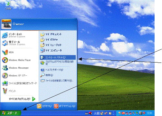Open マイ ミュージック folder
Viewport: 162px width, 116px height.
pyautogui.click(x=51, y=45)
